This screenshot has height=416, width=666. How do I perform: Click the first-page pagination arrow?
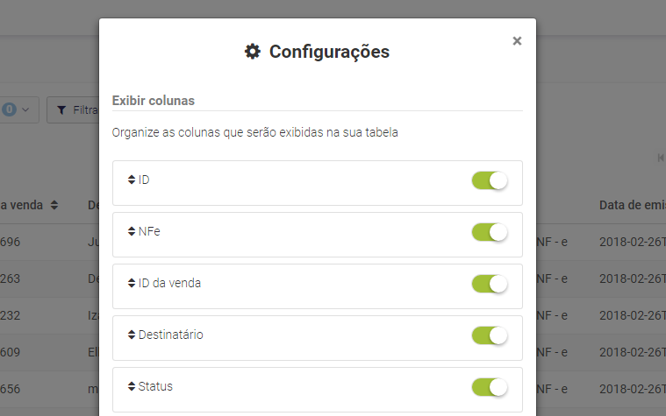tap(661, 158)
